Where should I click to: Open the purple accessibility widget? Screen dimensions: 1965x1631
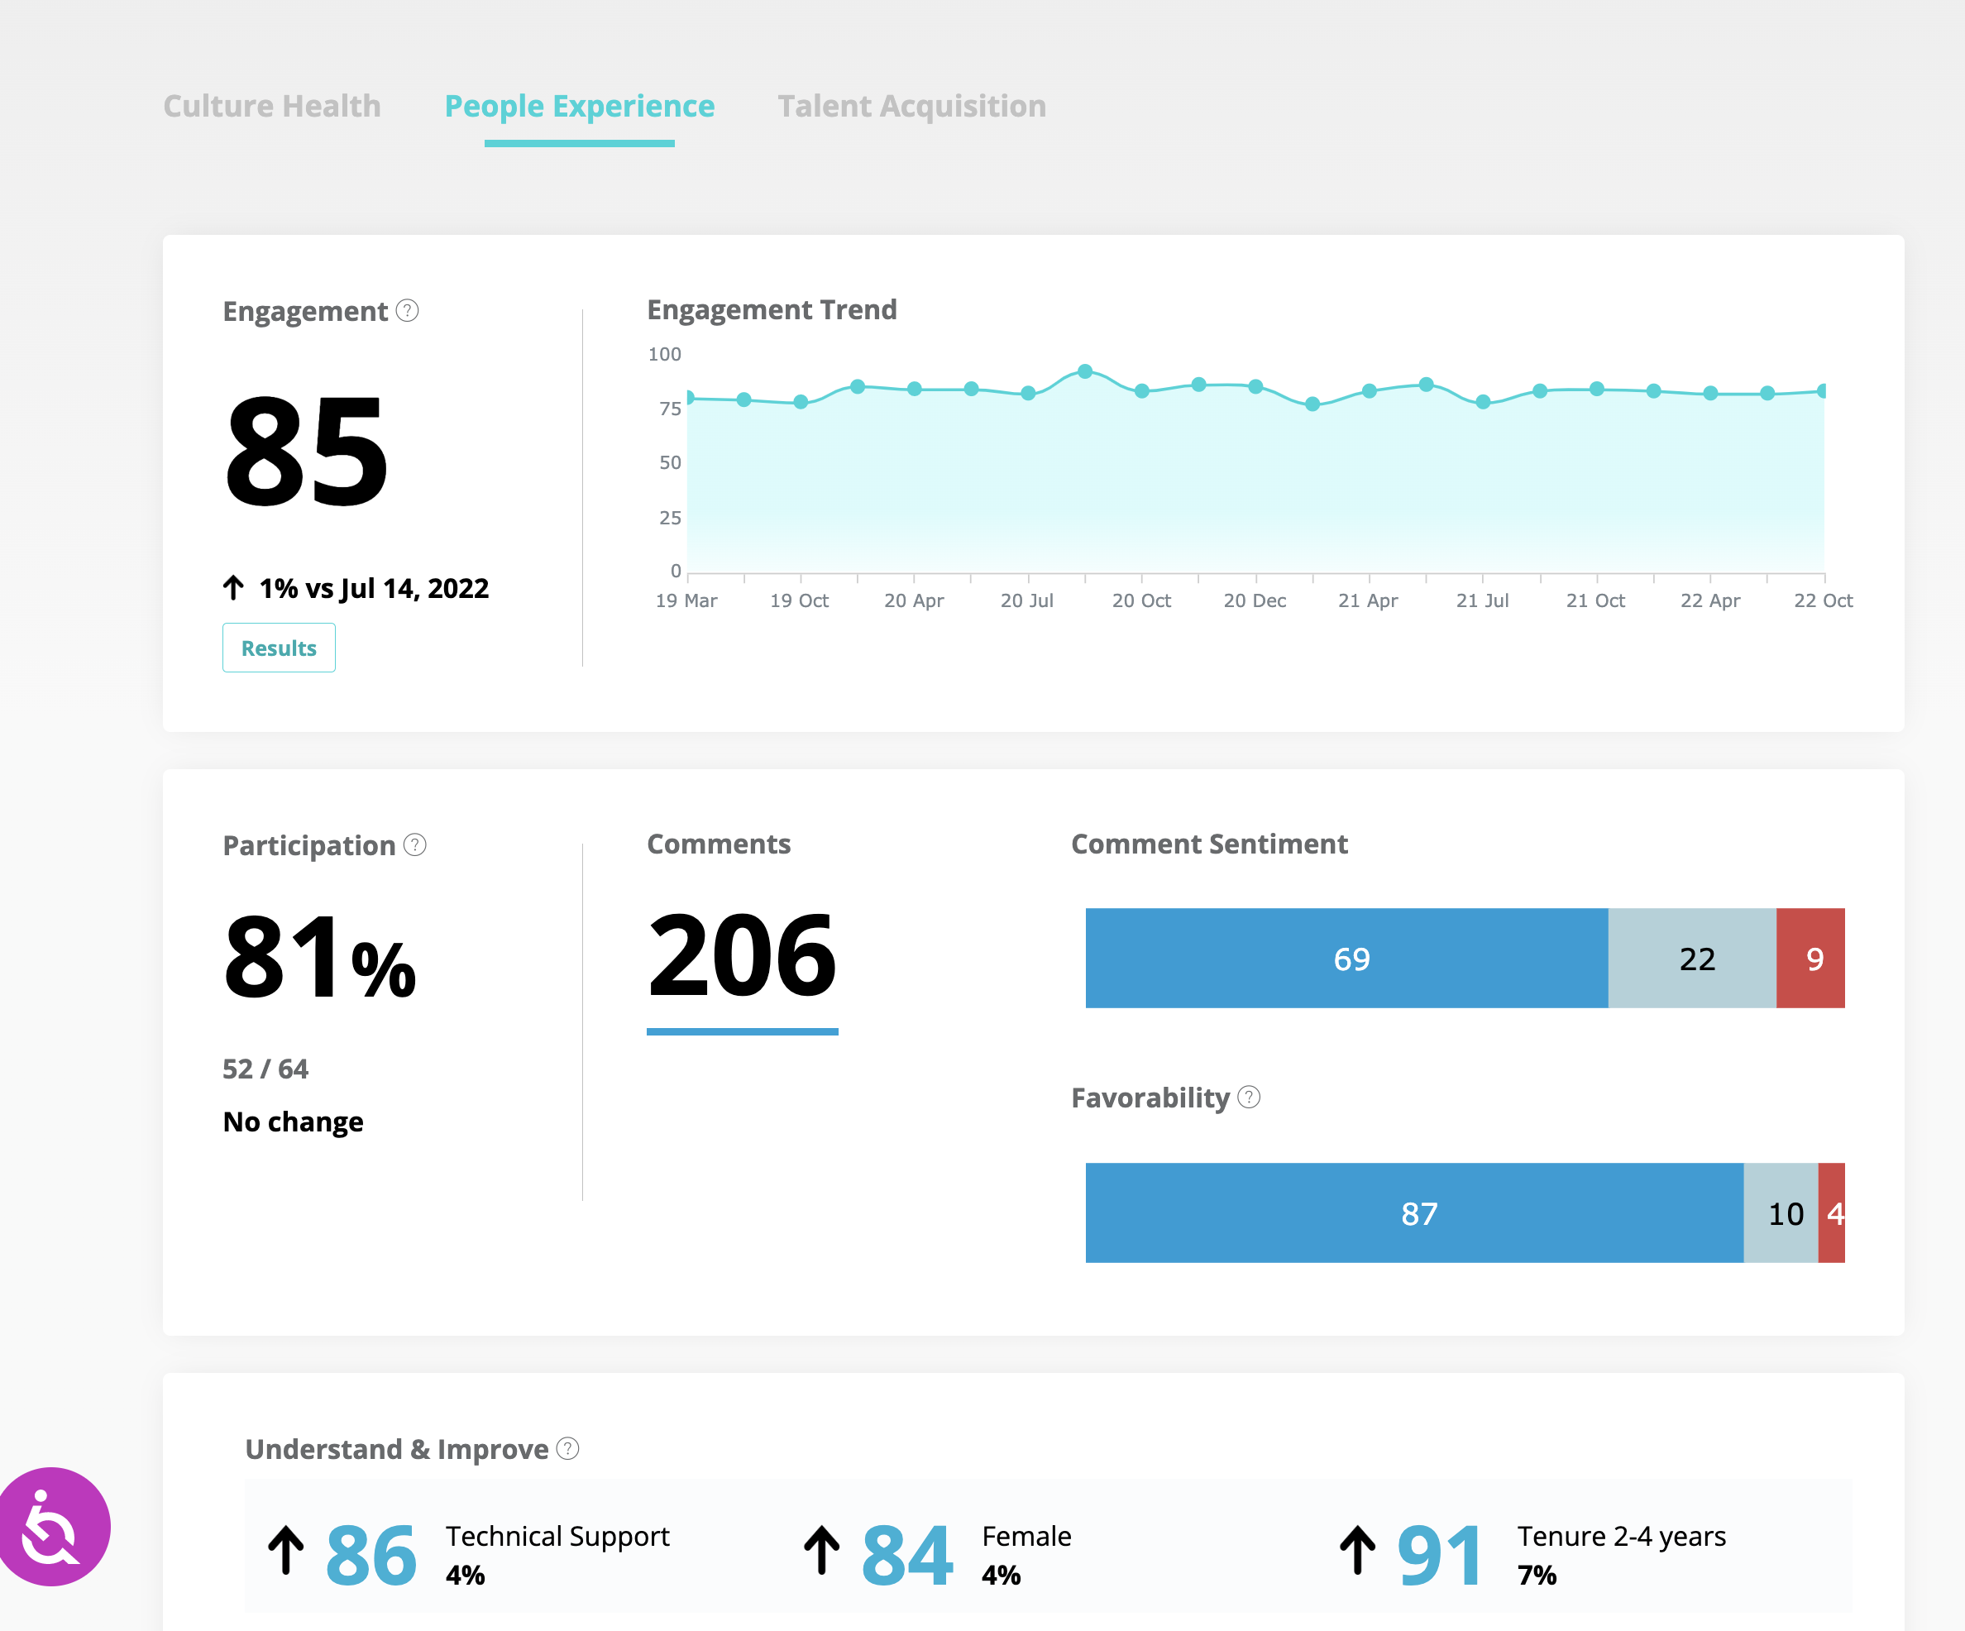(55, 1525)
